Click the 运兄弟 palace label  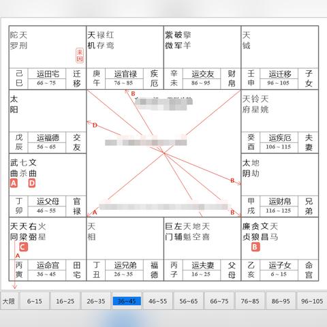pyautogui.click(x=125, y=266)
